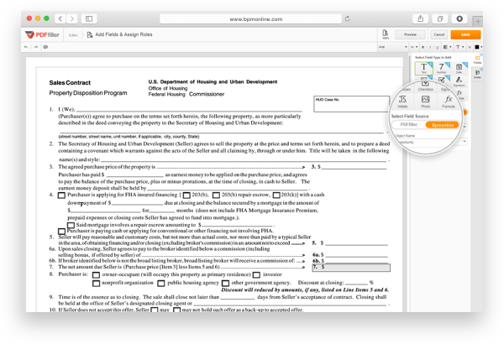This screenshot has height=344, width=504.
Task: Check the Said mortgage involves repair escrow box
Action: [x=71, y=225]
